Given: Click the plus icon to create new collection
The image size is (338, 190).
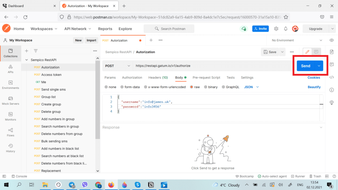Looking at the screenshot, I should 26,51.
